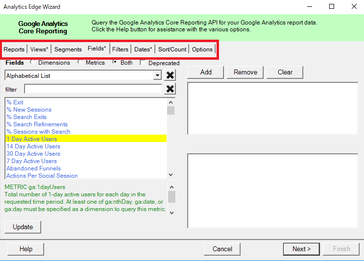Open the Dates* tab
This screenshot has height=261, width=364.
[143, 49]
